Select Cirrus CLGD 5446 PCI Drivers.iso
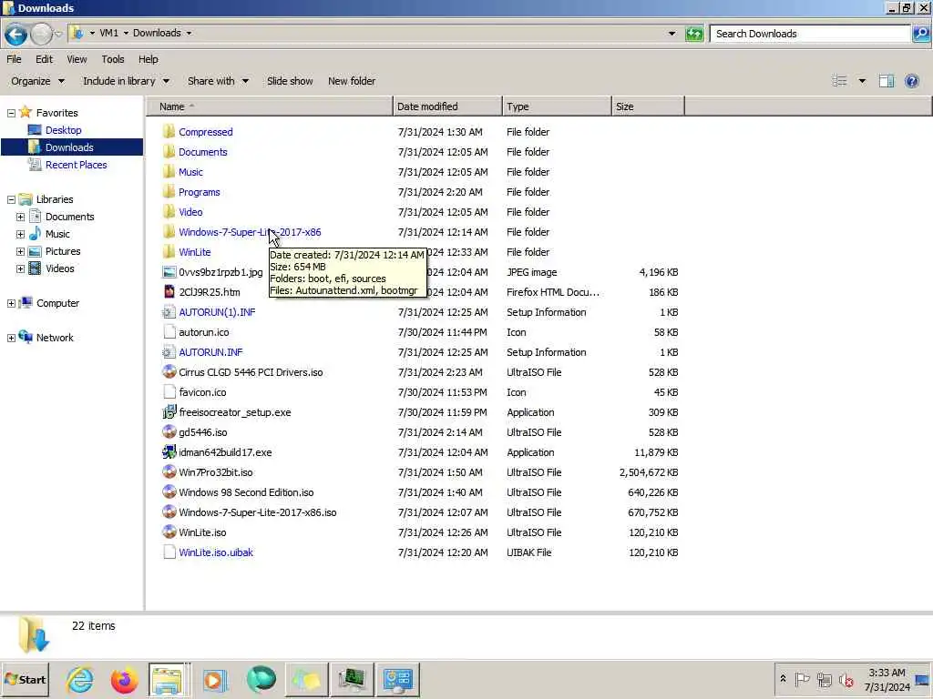Viewport: 933px width, 699px height. coord(251,372)
